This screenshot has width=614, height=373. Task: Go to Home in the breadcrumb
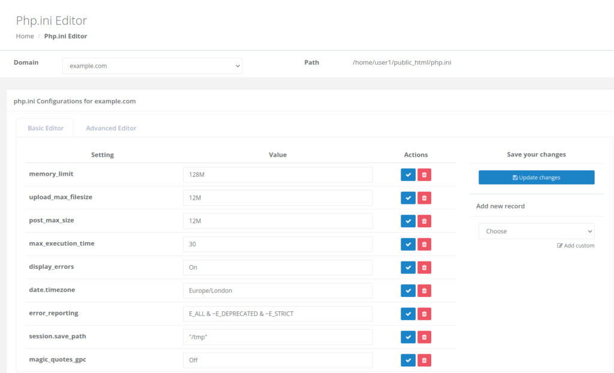coord(25,37)
